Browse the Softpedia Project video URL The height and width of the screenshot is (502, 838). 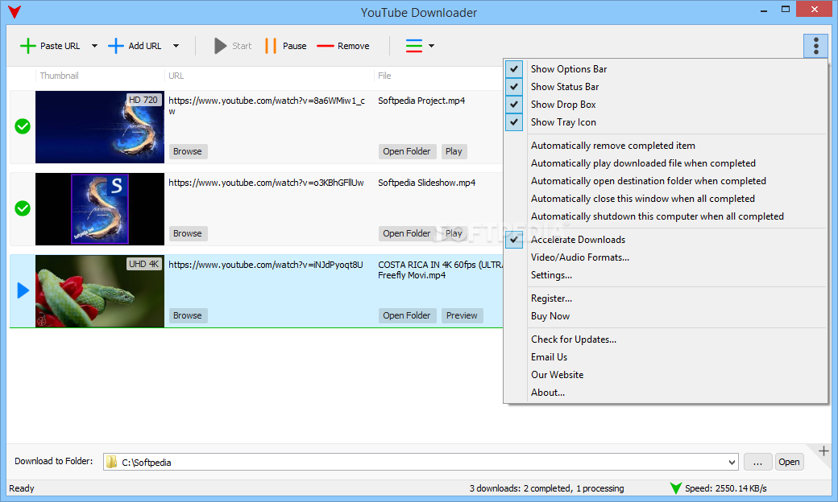tap(188, 151)
